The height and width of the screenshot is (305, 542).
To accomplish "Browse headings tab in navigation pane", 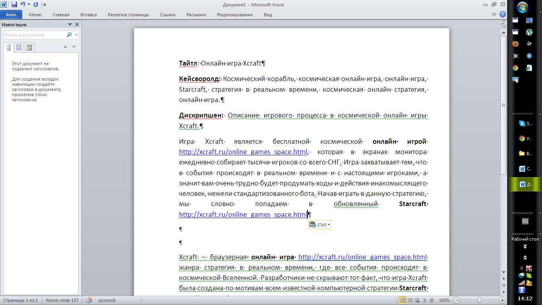I will (x=8, y=48).
